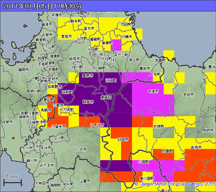The height and width of the screenshot is (192, 216).
Task: Click the 宇佐市 label
Action: [x=188, y=95]
